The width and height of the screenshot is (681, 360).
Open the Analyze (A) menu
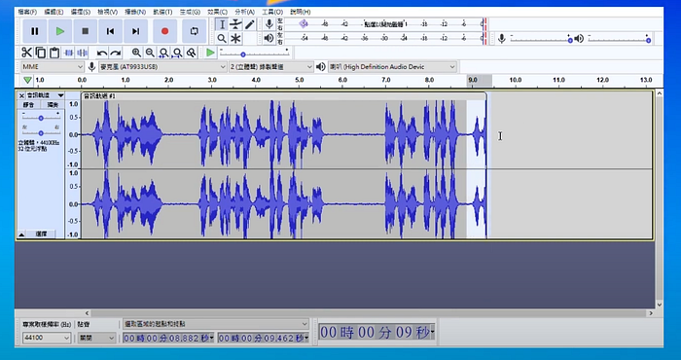pyautogui.click(x=244, y=12)
